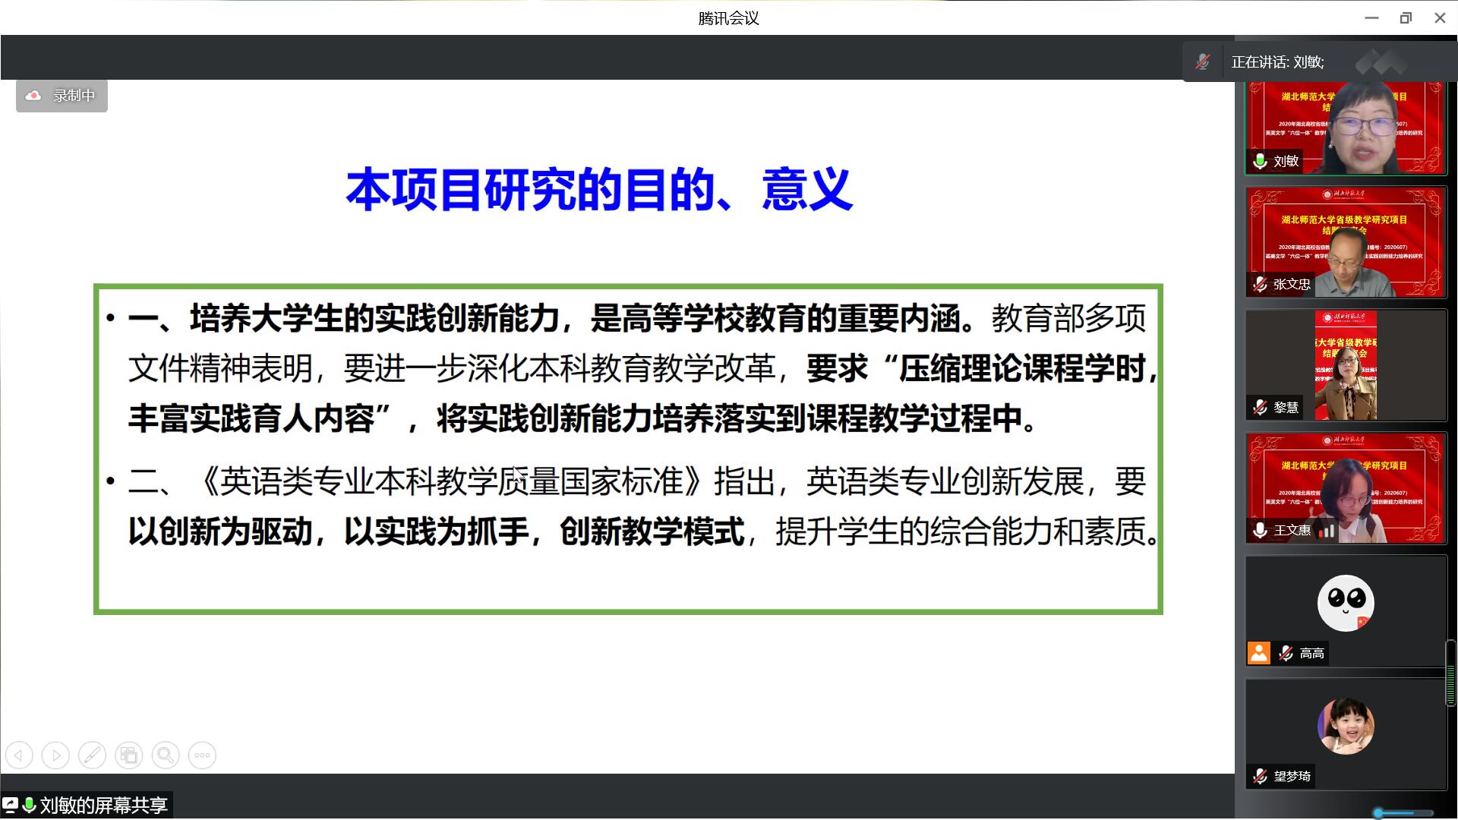
Task: Select the pen annotation tool icon
Action: click(92, 755)
